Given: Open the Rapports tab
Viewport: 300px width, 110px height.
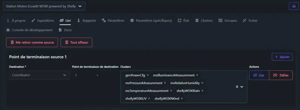Looking at the screenshot, I should click(86, 21).
